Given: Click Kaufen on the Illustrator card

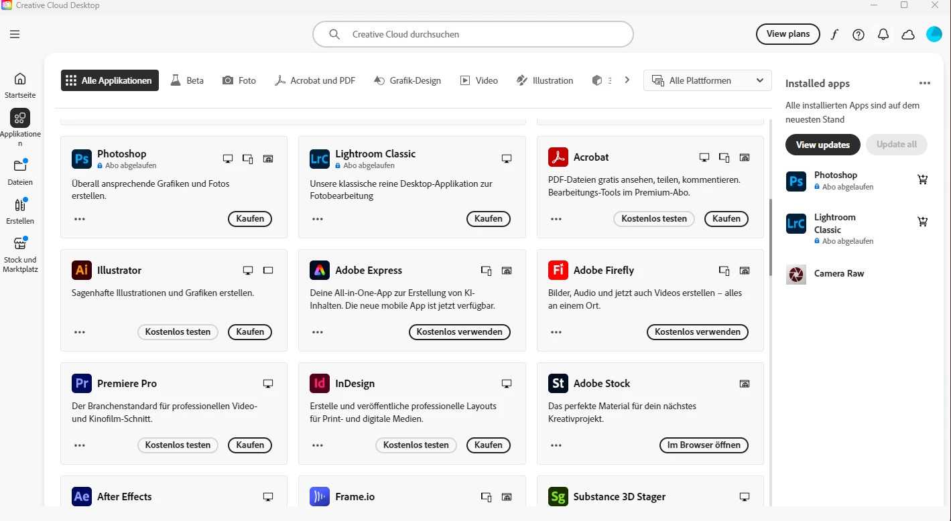Looking at the screenshot, I should coord(250,332).
